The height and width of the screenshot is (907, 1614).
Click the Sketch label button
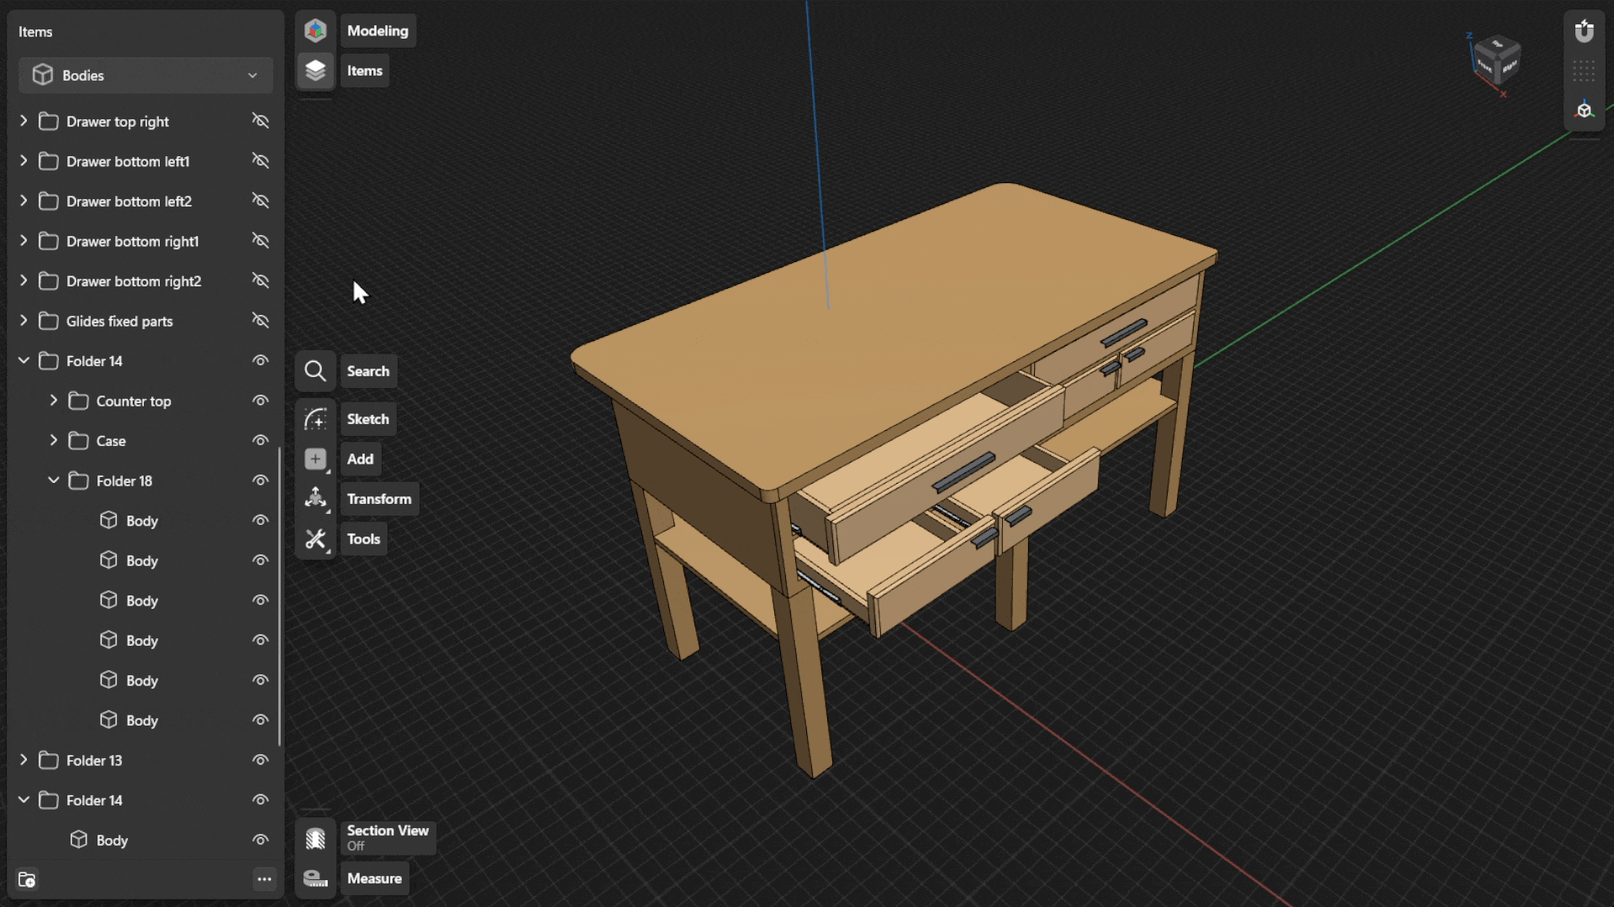point(368,419)
